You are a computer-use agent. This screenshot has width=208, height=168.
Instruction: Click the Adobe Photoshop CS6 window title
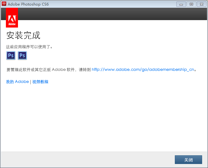pos(28,4)
